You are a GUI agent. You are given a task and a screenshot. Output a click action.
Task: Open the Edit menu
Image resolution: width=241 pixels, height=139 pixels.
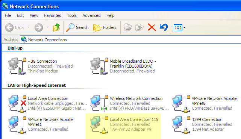(20, 15)
